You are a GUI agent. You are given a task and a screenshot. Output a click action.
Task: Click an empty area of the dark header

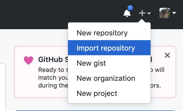click(x=52, y=13)
